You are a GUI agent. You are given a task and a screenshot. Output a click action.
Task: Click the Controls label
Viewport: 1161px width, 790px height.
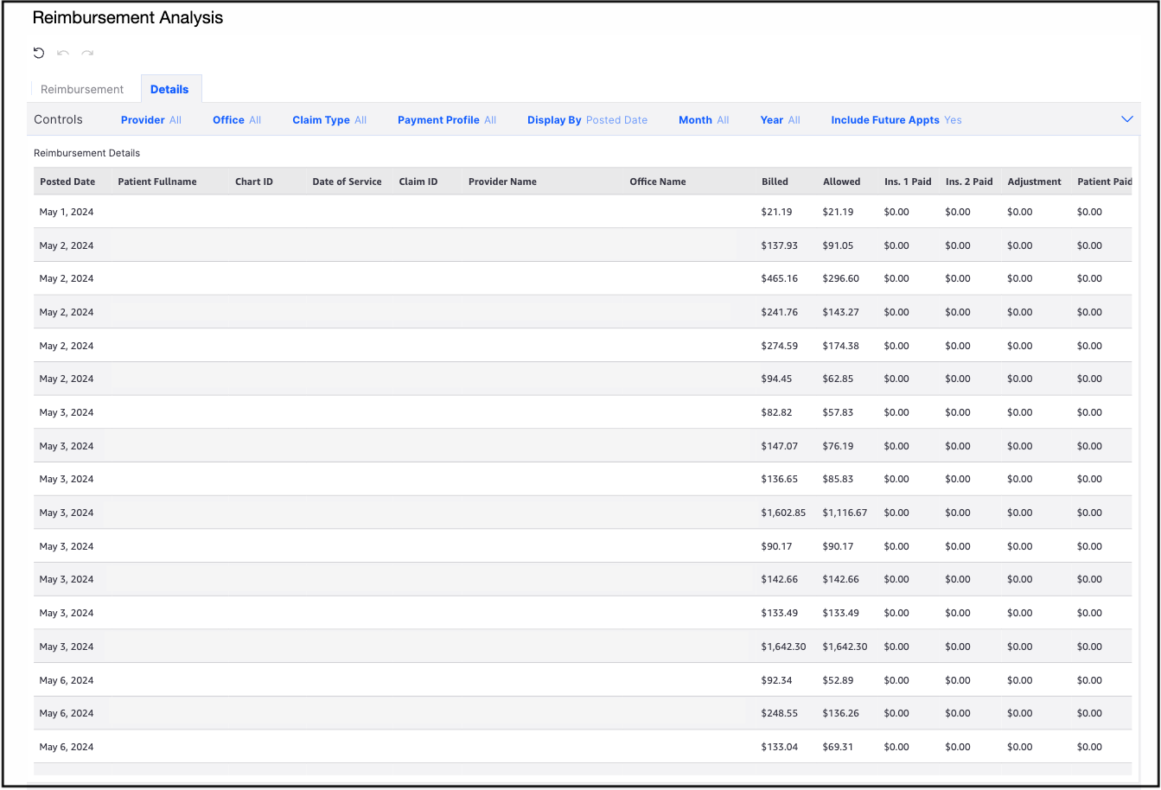[x=58, y=120]
